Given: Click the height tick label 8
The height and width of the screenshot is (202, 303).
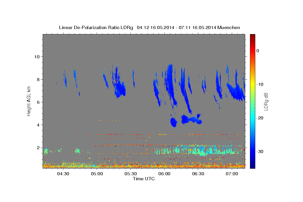Looking at the screenshot, I should pyautogui.click(x=38, y=79).
